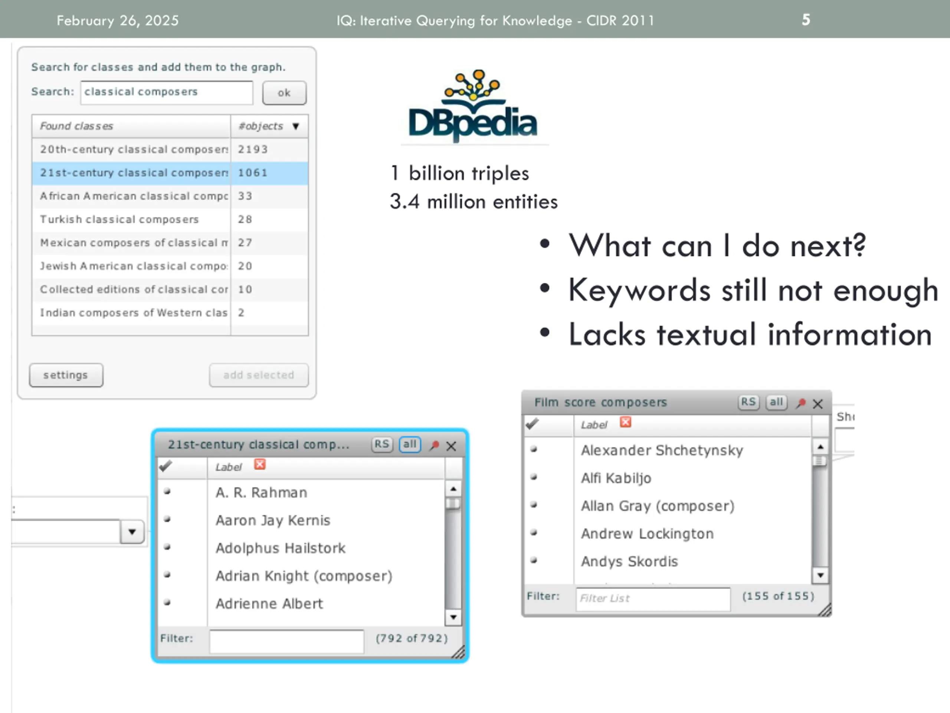Viewport: 950px width, 713px height.
Task: Remove Label column in Film score window
Action: coord(626,422)
